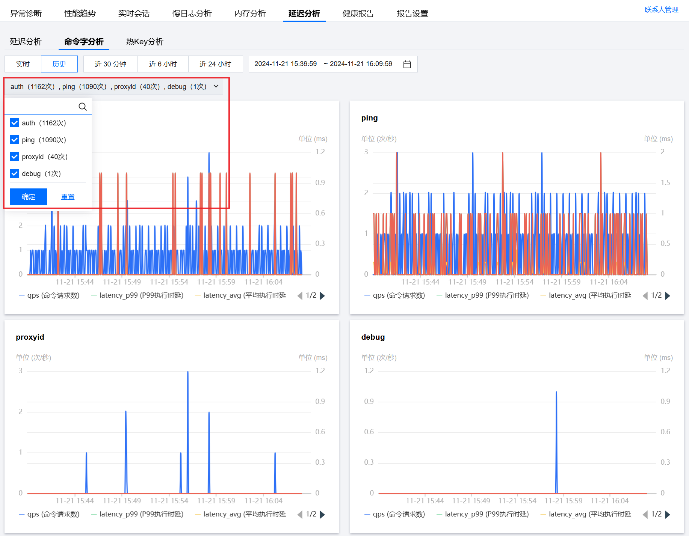689x536 pixels.
Task: Select the 近 24 小时 time range
Action: pos(215,64)
